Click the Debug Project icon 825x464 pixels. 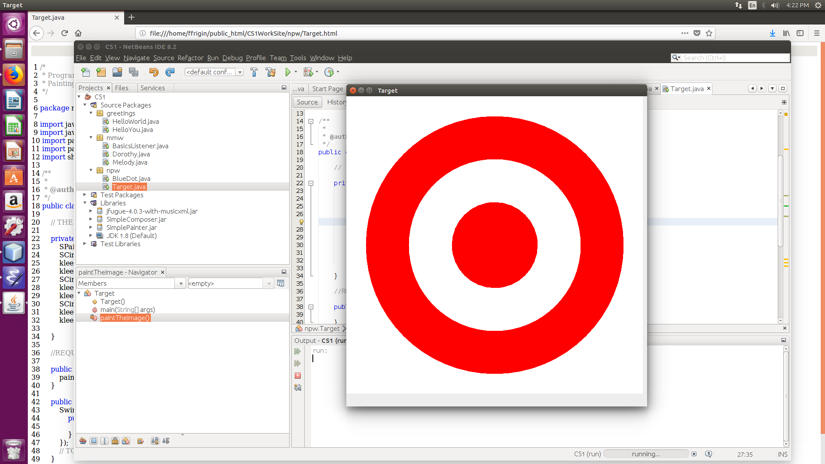click(308, 72)
